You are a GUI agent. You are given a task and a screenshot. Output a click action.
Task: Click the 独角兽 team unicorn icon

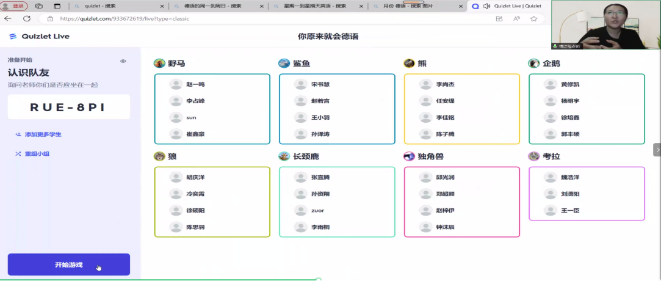409,156
